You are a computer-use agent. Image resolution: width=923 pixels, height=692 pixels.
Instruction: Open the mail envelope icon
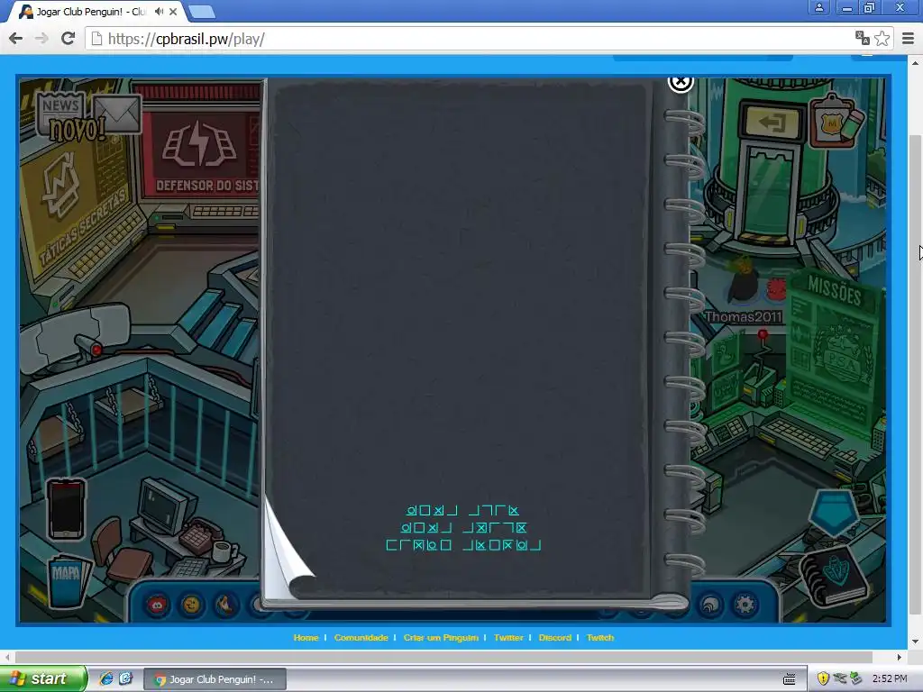116,114
